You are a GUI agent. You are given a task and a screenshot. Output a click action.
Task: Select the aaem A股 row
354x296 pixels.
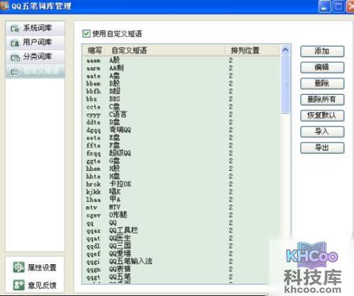pyautogui.click(x=181, y=60)
